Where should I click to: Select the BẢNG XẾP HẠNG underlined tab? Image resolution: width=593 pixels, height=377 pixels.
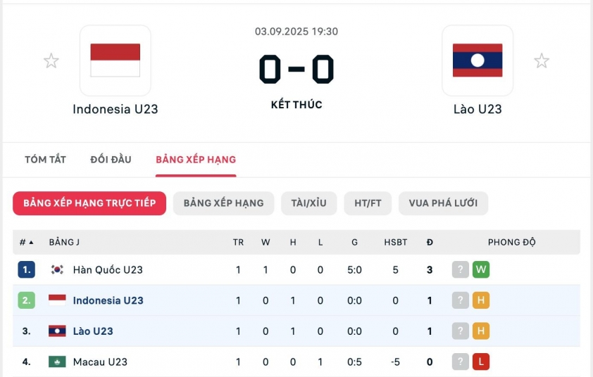click(196, 160)
